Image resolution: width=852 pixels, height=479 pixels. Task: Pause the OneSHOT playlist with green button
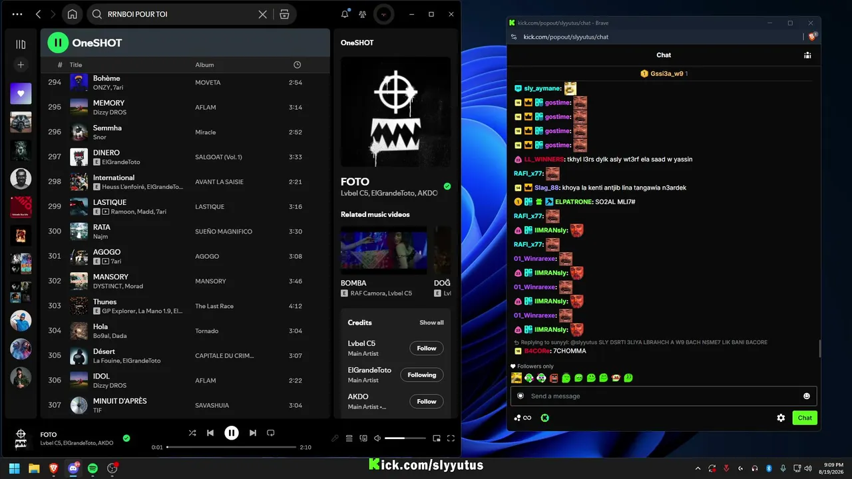pyautogui.click(x=58, y=43)
